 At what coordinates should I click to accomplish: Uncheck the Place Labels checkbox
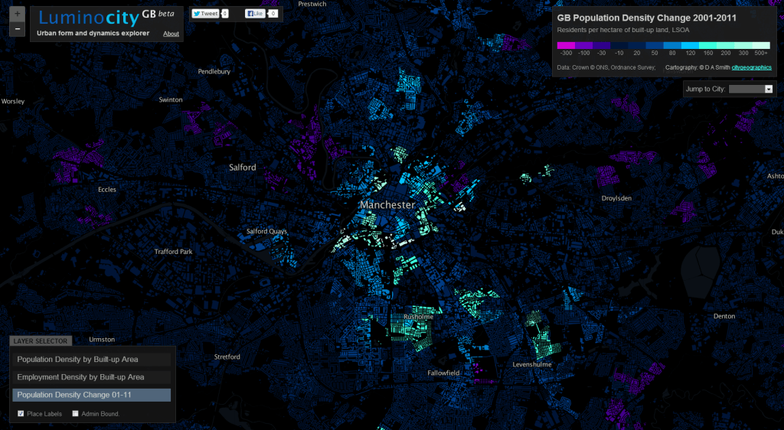(21, 414)
